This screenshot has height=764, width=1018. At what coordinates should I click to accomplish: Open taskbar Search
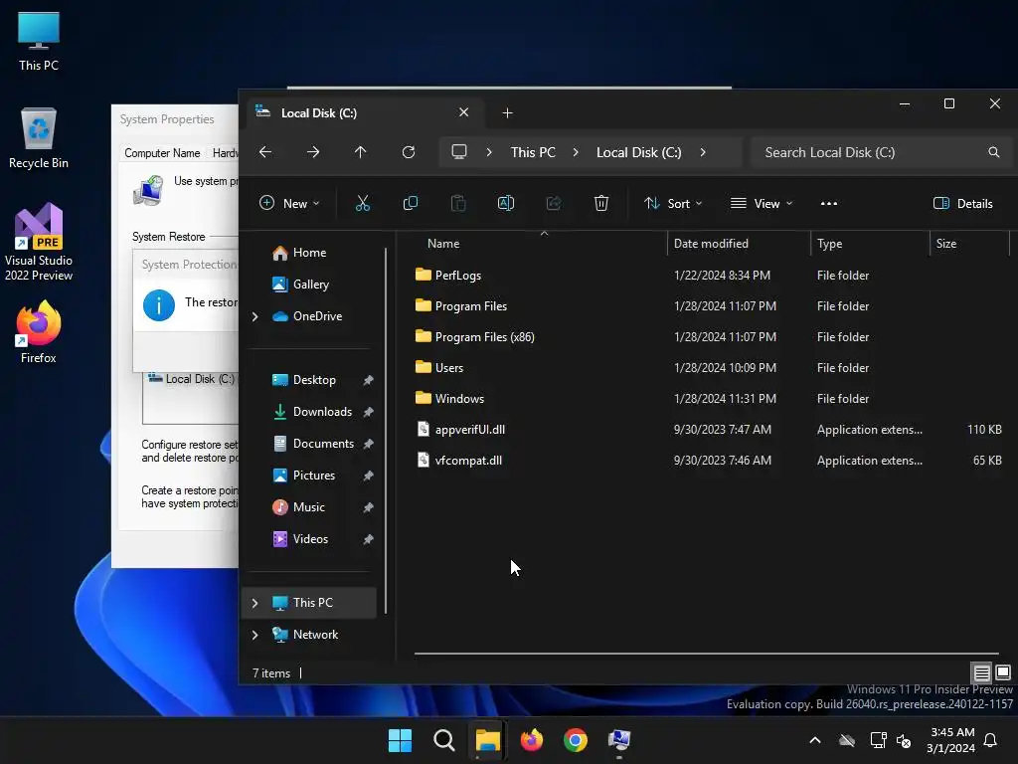[x=444, y=740]
